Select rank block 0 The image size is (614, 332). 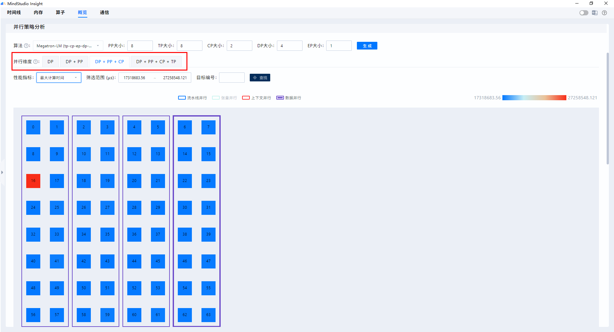click(33, 127)
